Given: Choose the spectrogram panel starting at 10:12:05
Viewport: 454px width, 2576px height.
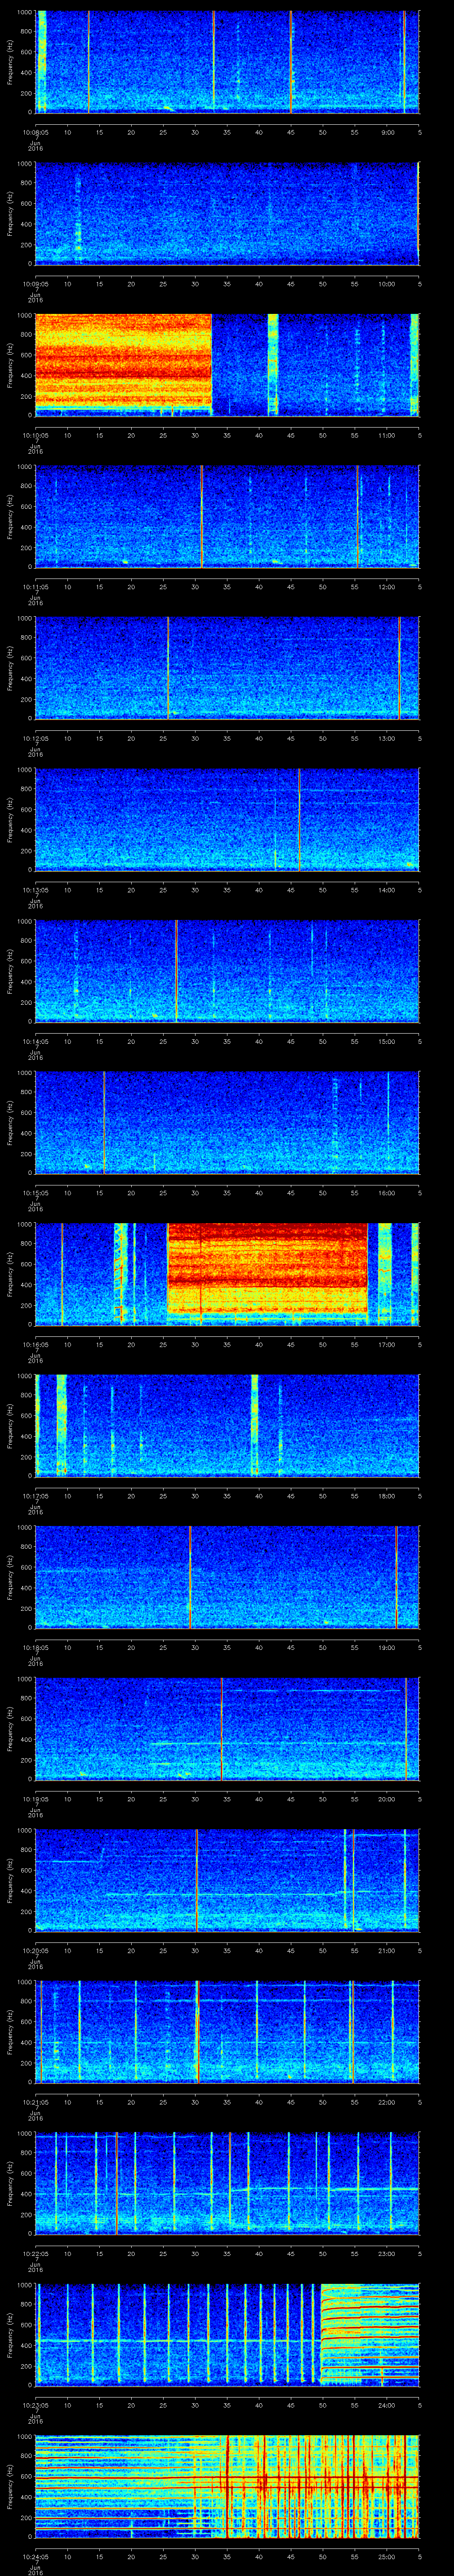Looking at the screenshot, I should 227,668.
